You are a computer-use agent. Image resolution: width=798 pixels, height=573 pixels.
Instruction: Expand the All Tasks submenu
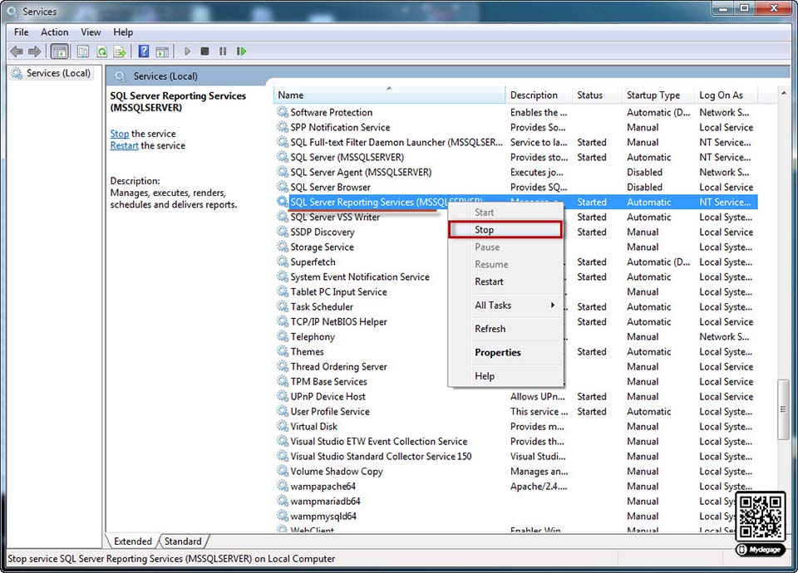click(x=505, y=305)
